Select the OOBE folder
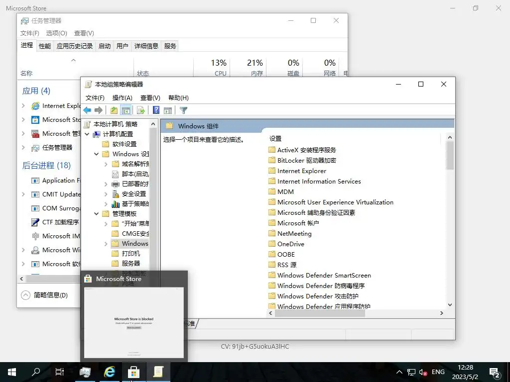 [282, 254]
